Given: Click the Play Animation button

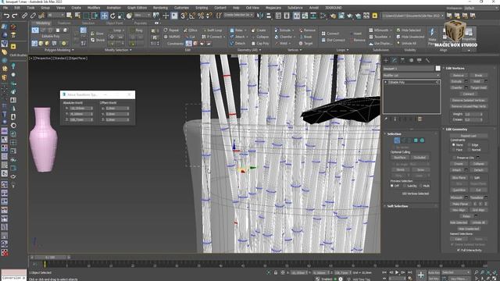Looking at the screenshot, I should click(397, 272).
